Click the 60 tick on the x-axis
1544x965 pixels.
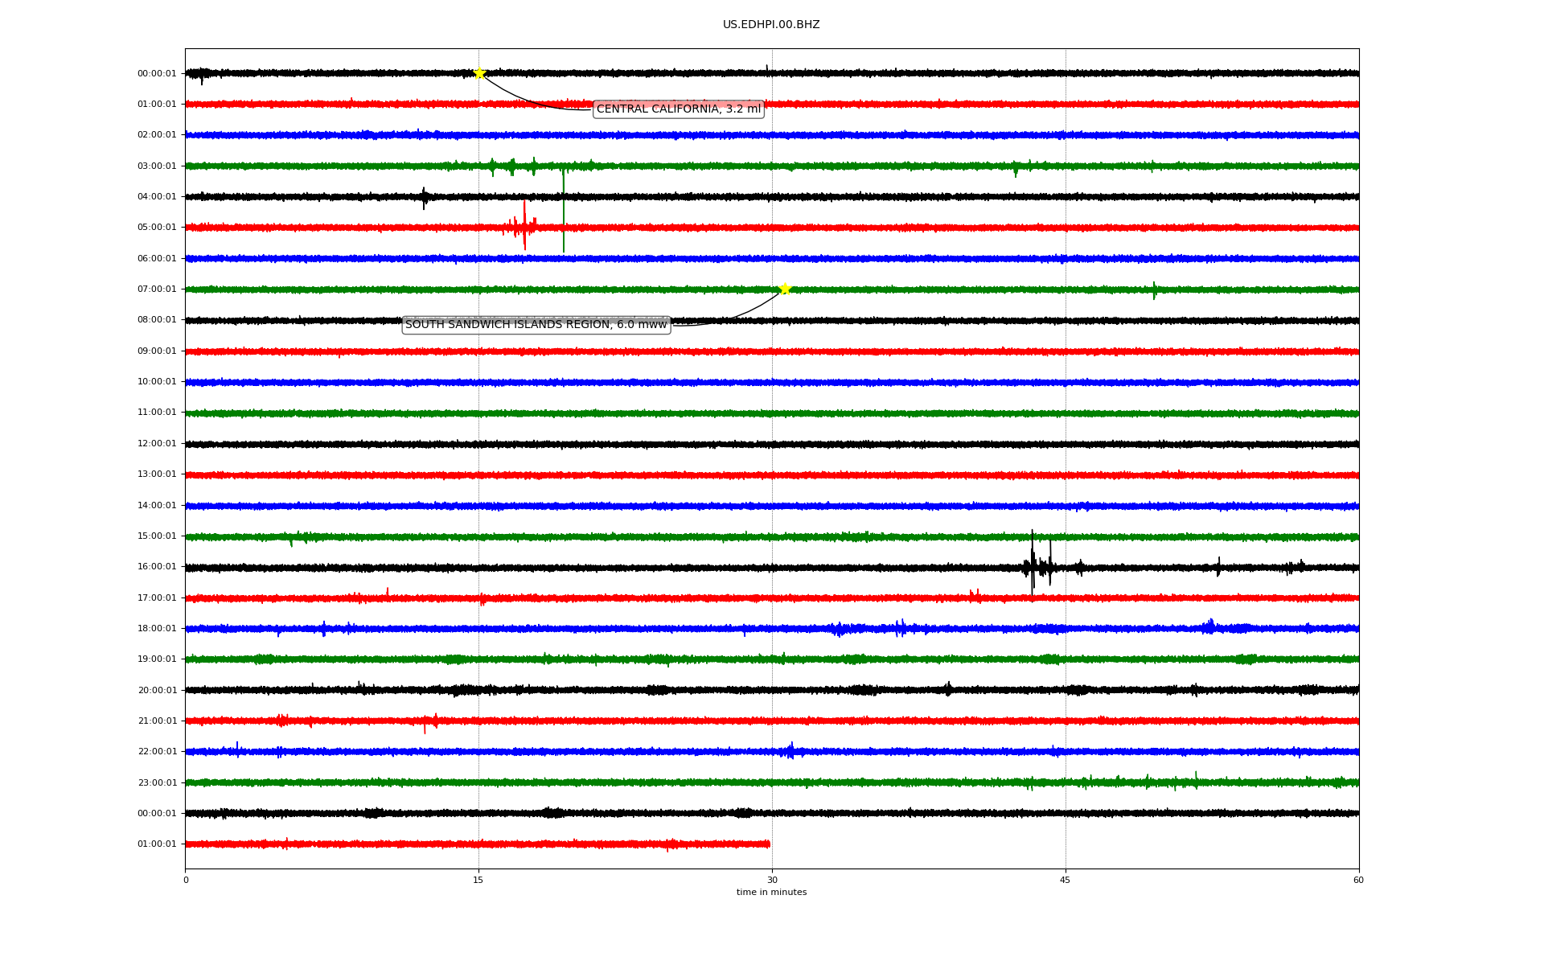[1357, 880]
